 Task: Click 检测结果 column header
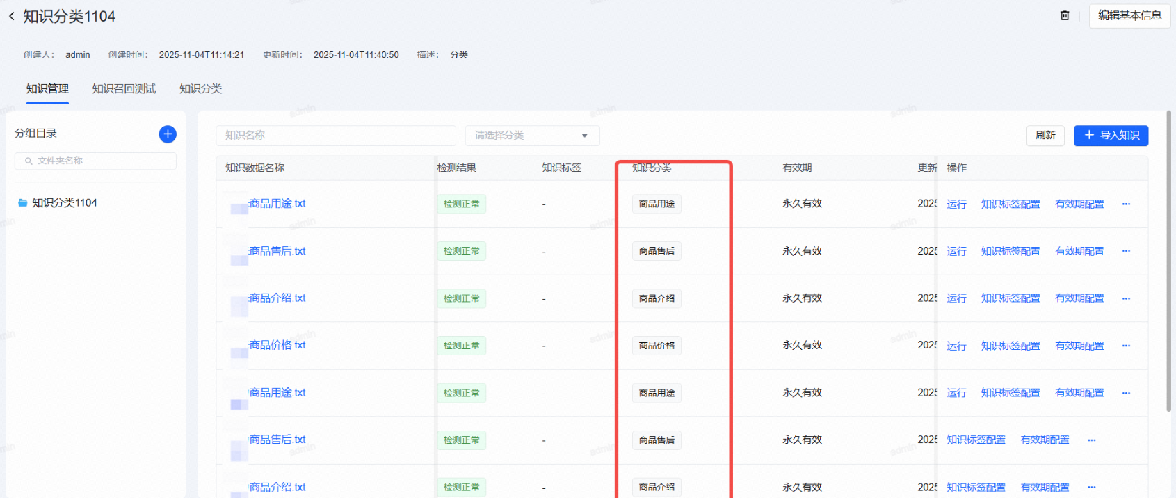456,168
